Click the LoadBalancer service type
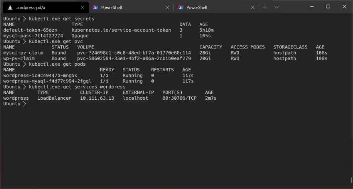Viewport: 353px width, 189px height. pos(54,98)
